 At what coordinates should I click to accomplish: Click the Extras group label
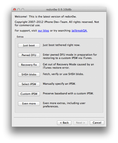[20, 37]
